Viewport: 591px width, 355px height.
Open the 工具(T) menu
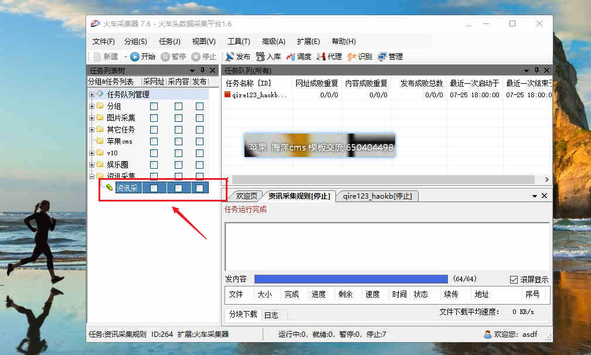click(238, 42)
